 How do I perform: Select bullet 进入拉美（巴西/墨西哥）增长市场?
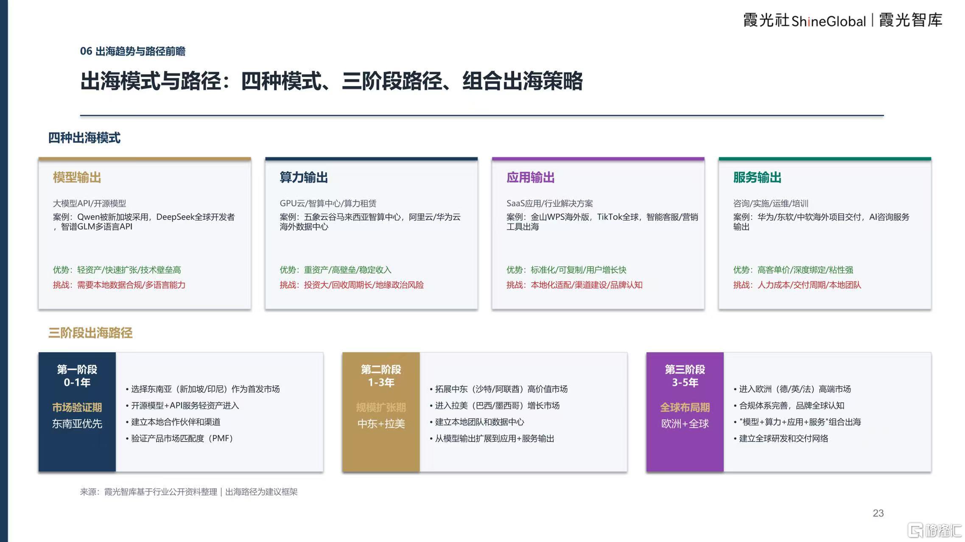click(495, 406)
